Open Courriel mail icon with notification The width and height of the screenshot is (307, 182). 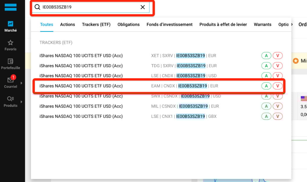coord(10,80)
